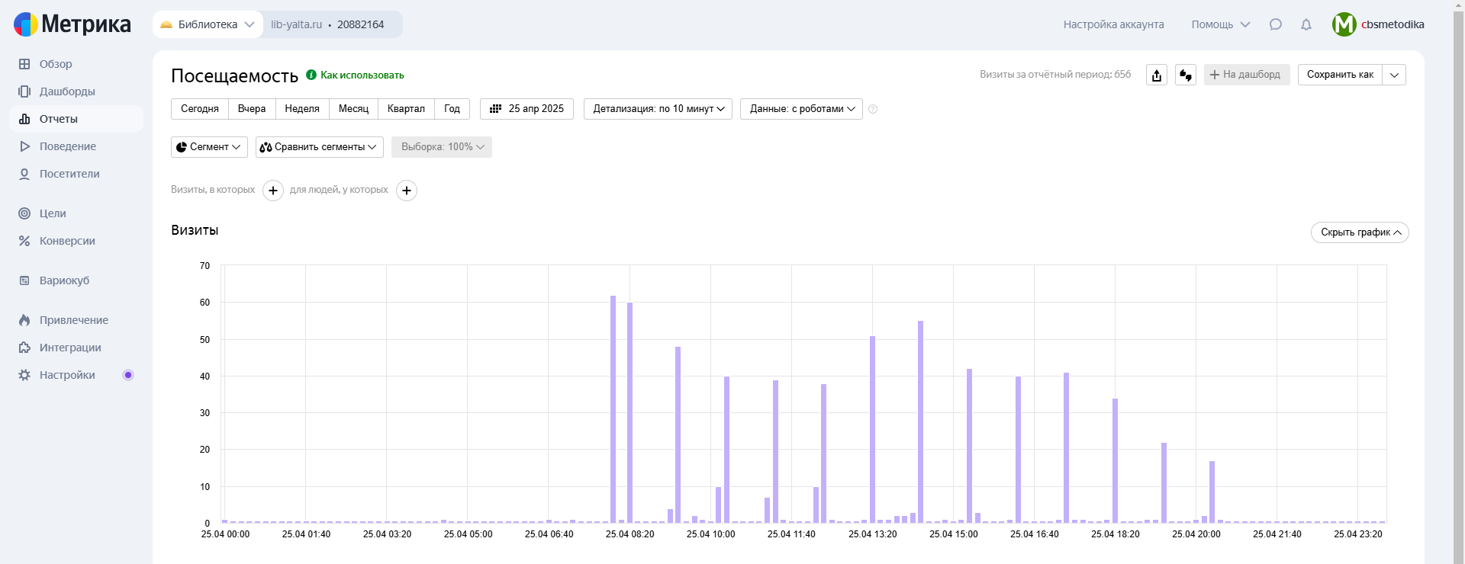Viewport: 1465px width, 564px height.
Task: Click the Посещаемость report heading
Action: 234,75
